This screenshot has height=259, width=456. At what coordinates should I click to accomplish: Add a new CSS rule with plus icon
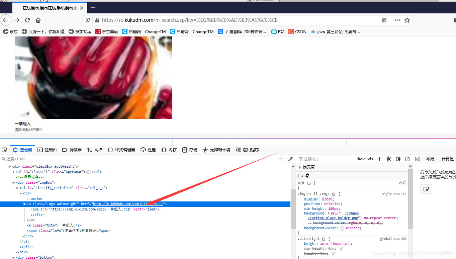coord(379,159)
